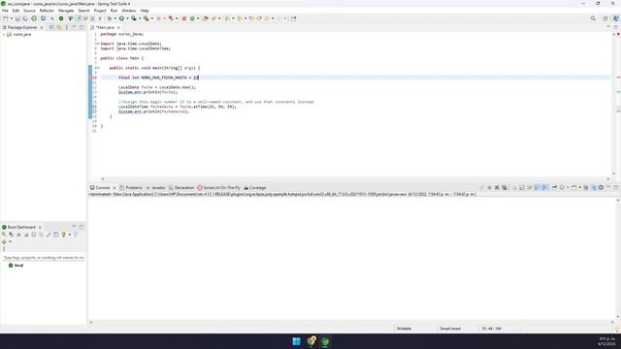Open the Window menu

[129, 11]
